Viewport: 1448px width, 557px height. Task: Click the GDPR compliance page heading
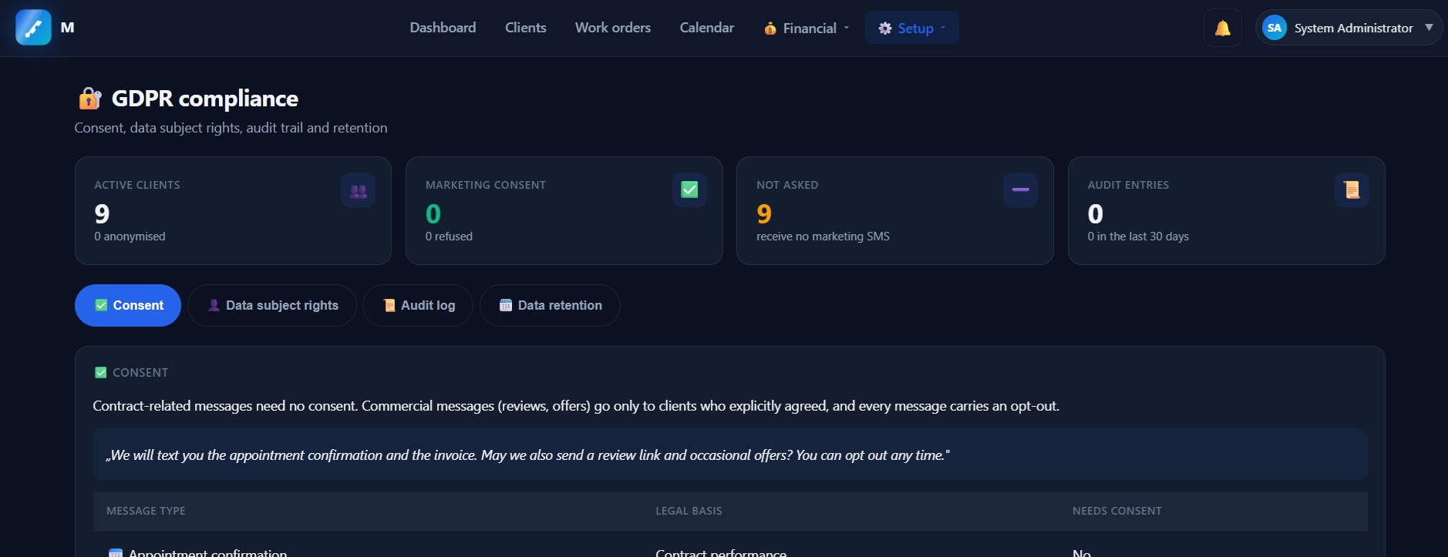point(205,99)
